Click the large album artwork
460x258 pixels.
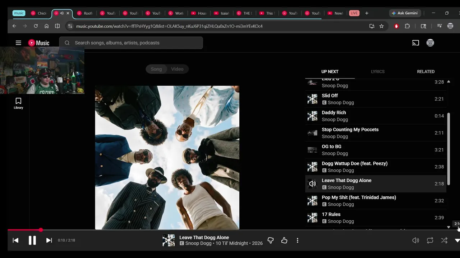click(x=167, y=158)
